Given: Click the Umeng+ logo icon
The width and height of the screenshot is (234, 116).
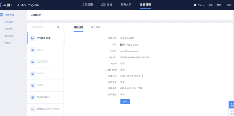Looking at the screenshot, I should [1, 5].
